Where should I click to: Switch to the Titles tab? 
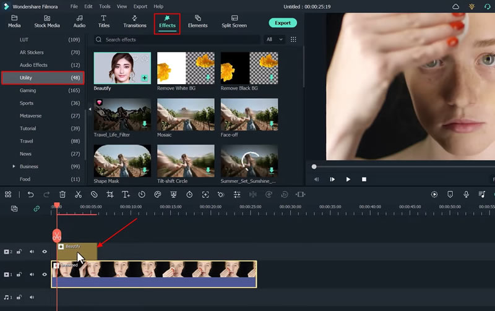click(103, 22)
